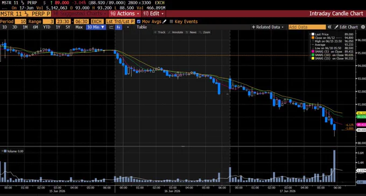This screenshot has width=366, height=196.
Task: Click the 89.000 last price axis tag
Action: point(361,130)
